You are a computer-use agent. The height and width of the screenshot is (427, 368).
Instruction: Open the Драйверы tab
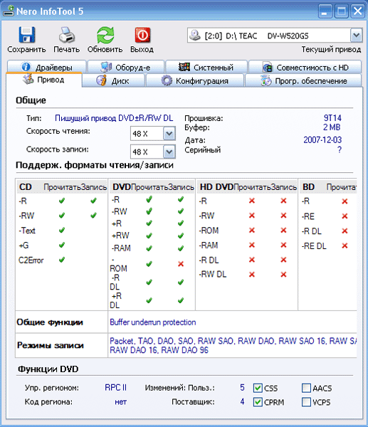[x=46, y=67]
